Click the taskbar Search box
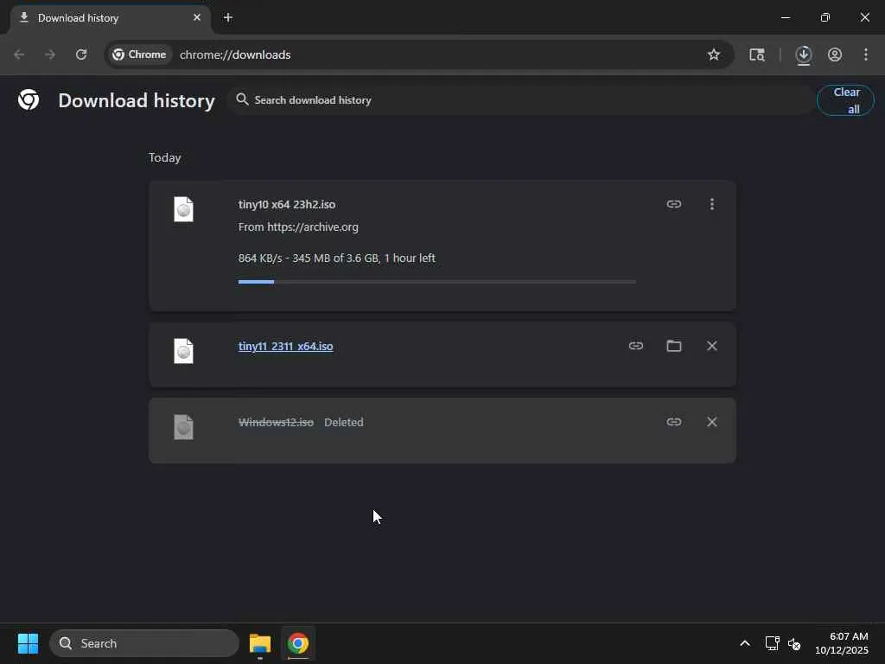Screen dimensions: 885x664 (144, 643)
